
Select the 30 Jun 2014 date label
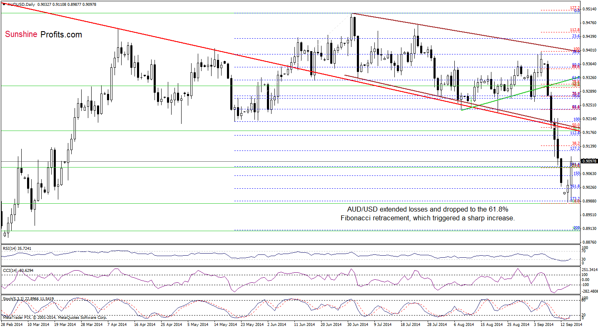[x=358, y=324]
